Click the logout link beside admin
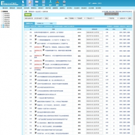This screenshot has height=135, width=135. pos(100,3)
